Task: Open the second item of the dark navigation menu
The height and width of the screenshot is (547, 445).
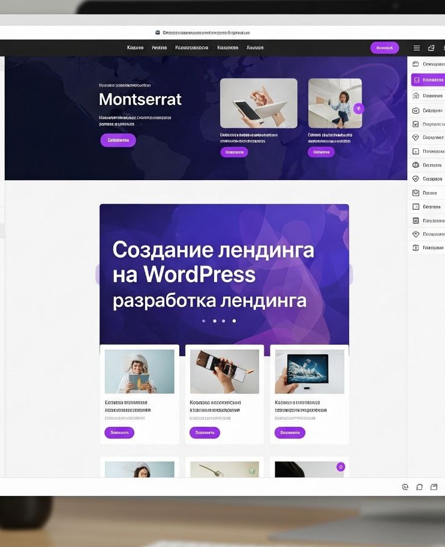Action: click(160, 47)
